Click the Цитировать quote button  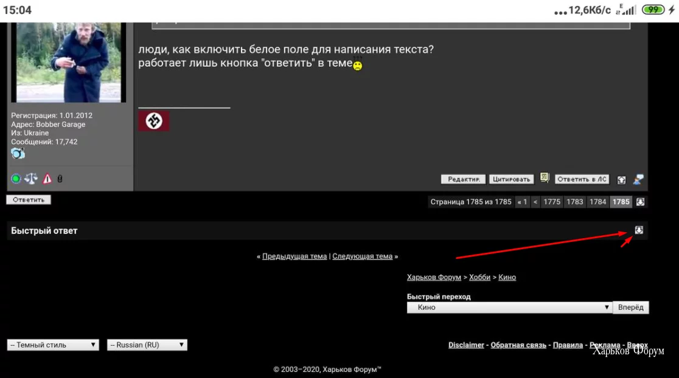click(x=512, y=179)
